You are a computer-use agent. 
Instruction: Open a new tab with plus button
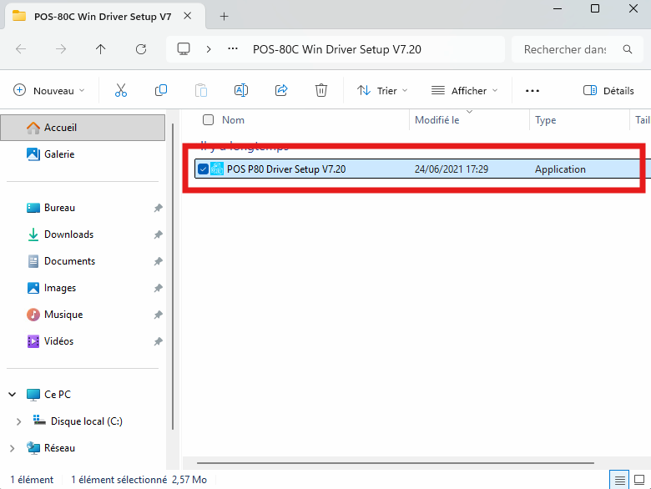[224, 16]
